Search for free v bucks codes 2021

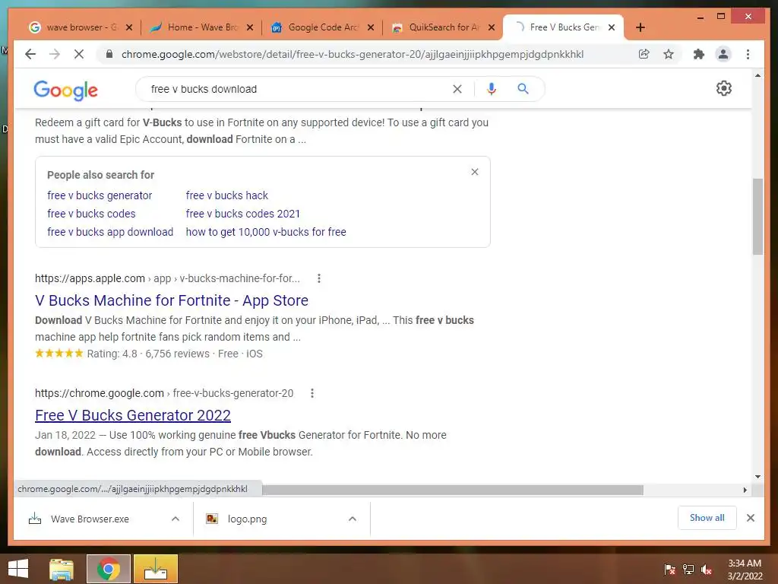242,214
